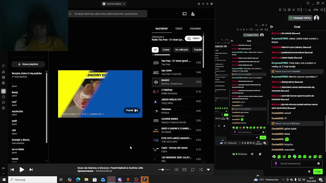Play 3 Telefony by Malik Montana
The image size is (326, 183).
tap(177, 92)
